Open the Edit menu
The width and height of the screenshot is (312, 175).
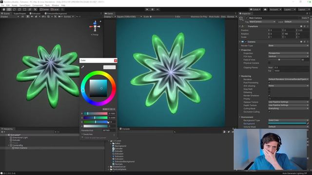pyautogui.click(x=8, y=5)
